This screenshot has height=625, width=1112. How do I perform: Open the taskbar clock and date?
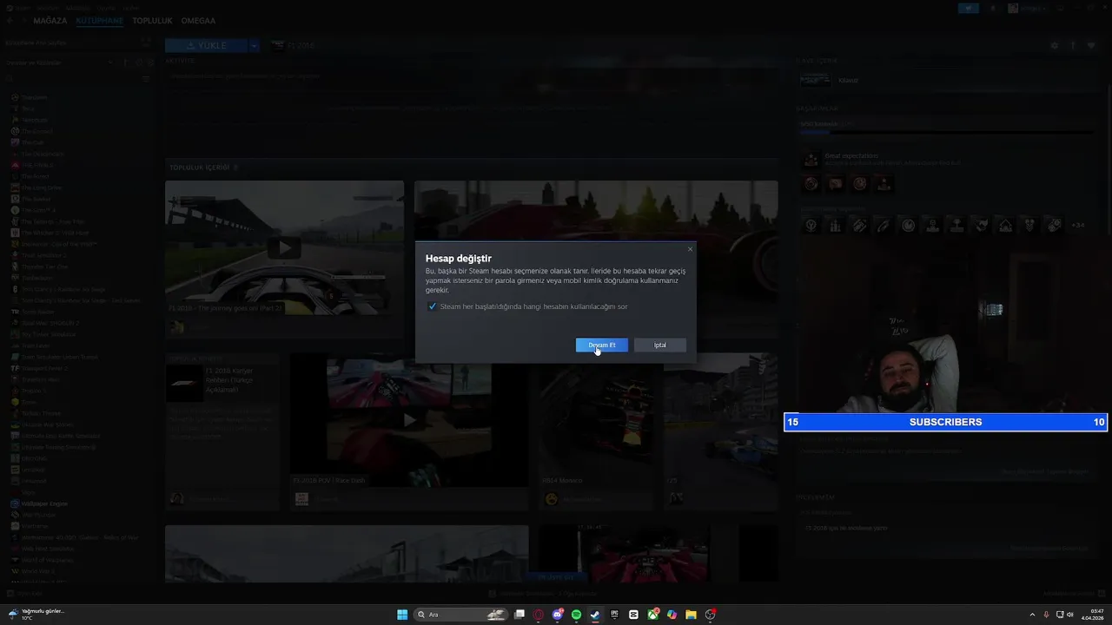pyautogui.click(x=1092, y=615)
